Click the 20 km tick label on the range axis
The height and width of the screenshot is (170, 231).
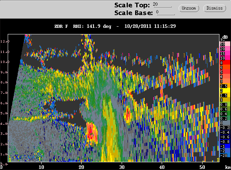[x=81, y=167]
